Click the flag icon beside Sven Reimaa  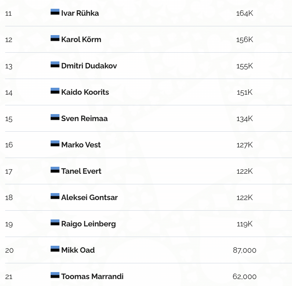tap(55, 117)
